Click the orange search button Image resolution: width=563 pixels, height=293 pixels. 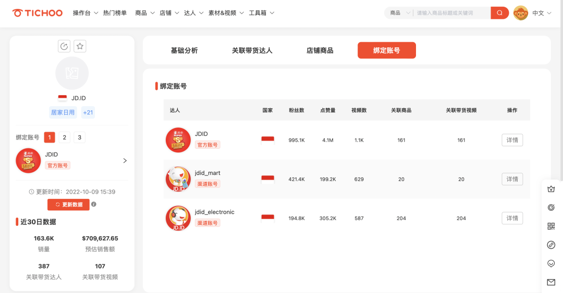(x=499, y=13)
